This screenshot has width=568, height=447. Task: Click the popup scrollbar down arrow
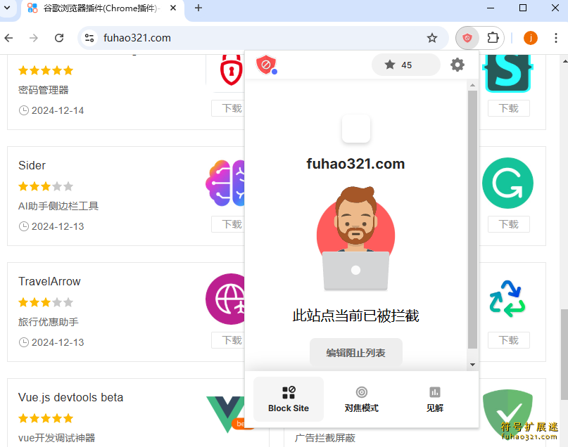pyautogui.click(x=472, y=365)
